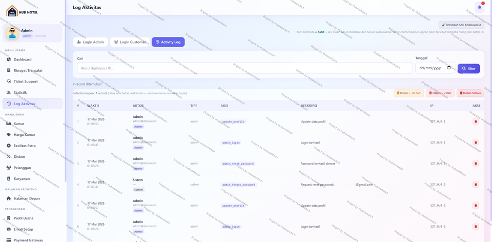The width and height of the screenshot is (492, 242).
Task: Delete the admin_reset_password log entry
Action: tap(475, 164)
